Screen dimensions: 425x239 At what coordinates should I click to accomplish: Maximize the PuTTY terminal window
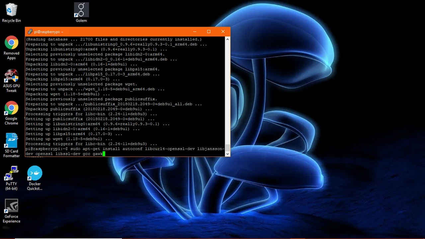point(209,32)
